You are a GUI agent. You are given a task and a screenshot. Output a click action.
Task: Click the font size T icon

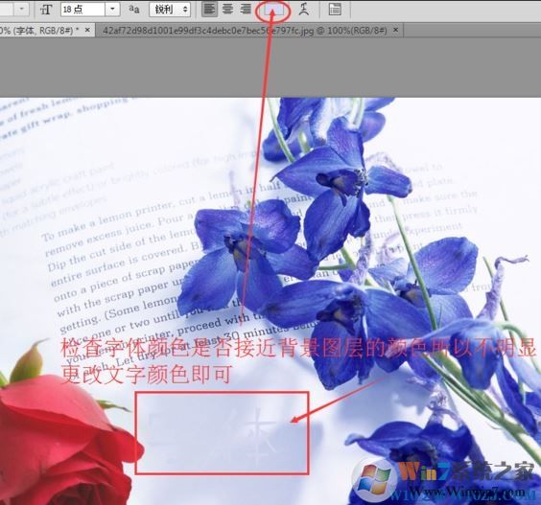46,10
